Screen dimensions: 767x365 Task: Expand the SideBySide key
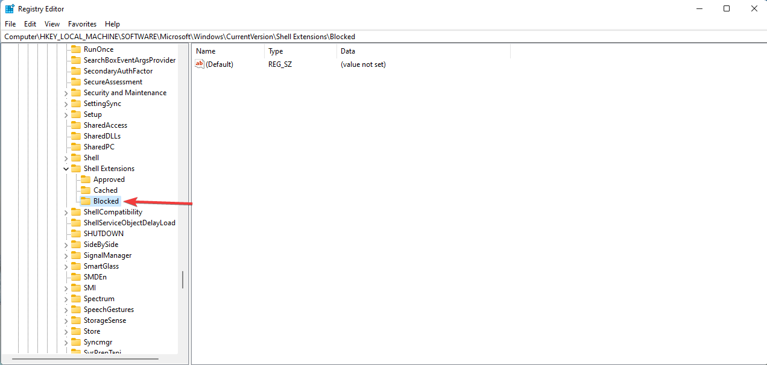[x=66, y=245]
